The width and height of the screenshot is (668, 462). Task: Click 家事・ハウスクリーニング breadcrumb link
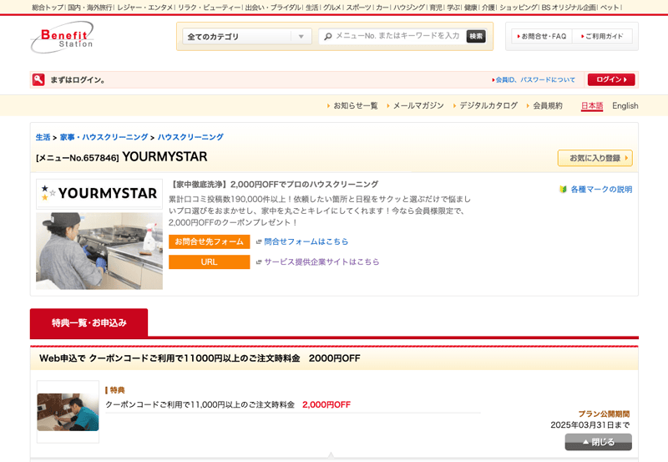pos(104,137)
